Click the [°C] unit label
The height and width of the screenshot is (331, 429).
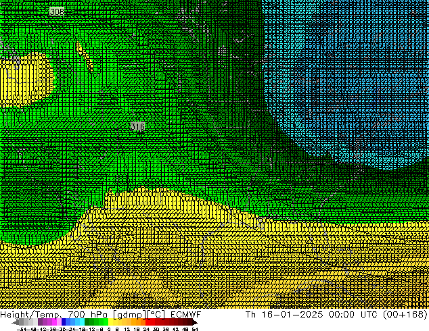coord(156,315)
